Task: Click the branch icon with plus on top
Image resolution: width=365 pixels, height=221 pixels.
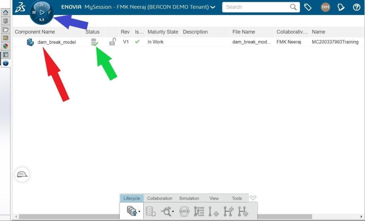Action: coord(228,211)
